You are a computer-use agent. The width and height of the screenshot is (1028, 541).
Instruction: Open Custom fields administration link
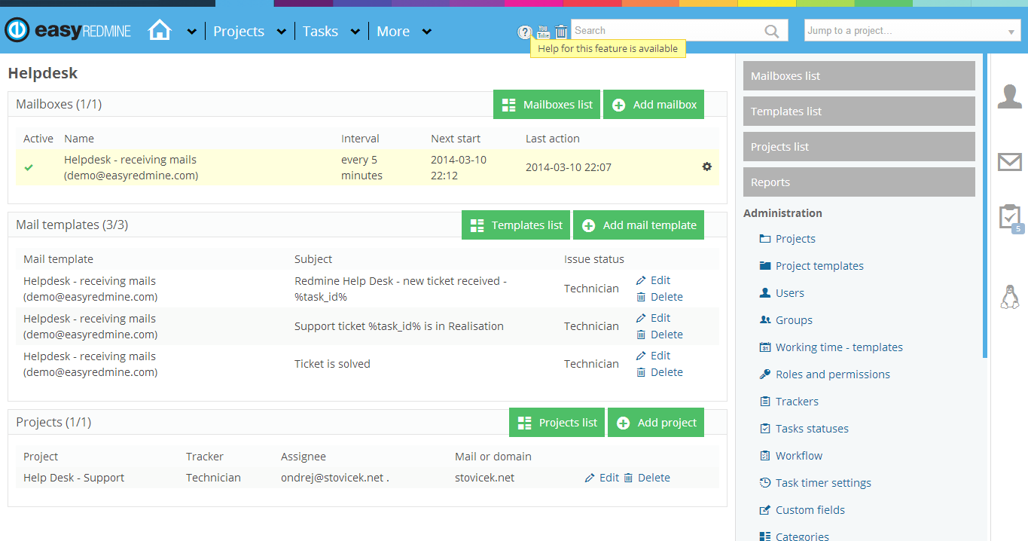[x=810, y=510]
